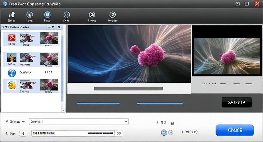The height and width of the screenshot is (142, 263).
Task: Open middle thumbnail in first list row
Action: (x=27, y=38)
